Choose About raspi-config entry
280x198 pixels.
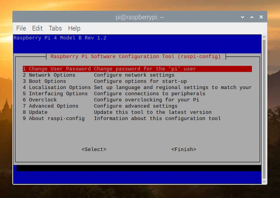[54, 118]
